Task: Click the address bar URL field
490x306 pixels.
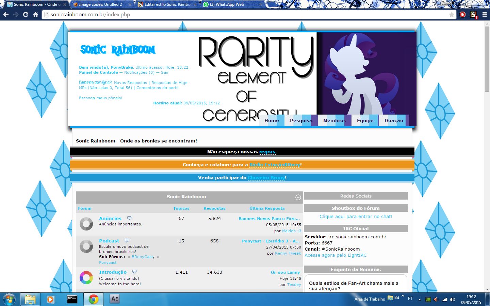Action: click(x=248, y=15)
